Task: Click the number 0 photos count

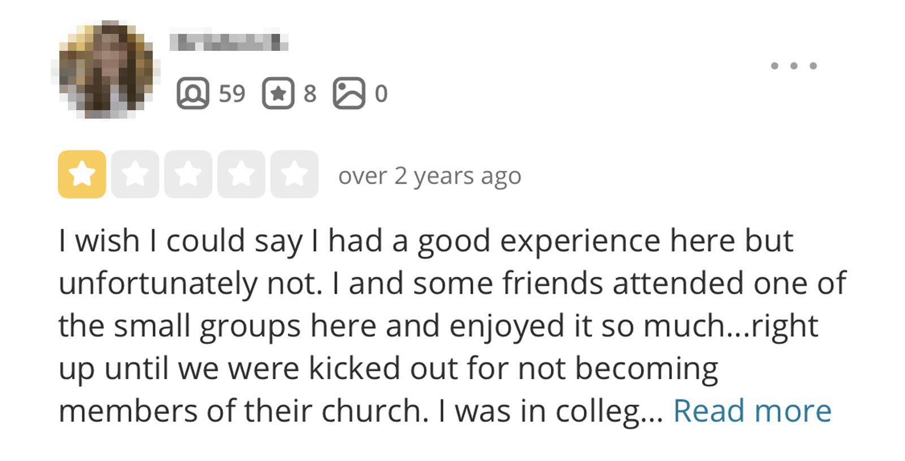Action: tap(381, 93)
